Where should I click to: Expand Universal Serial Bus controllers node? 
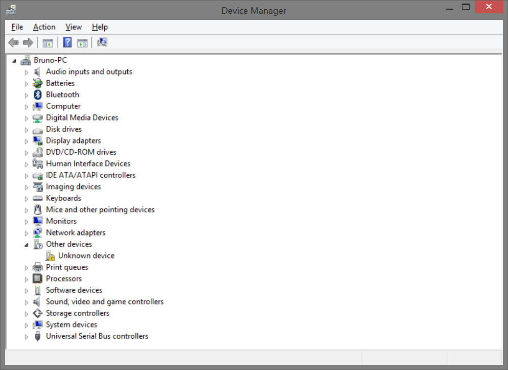tap(27, 337)
